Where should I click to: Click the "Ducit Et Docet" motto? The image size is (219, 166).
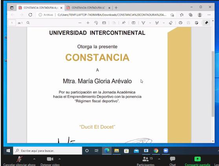point(97,127)
